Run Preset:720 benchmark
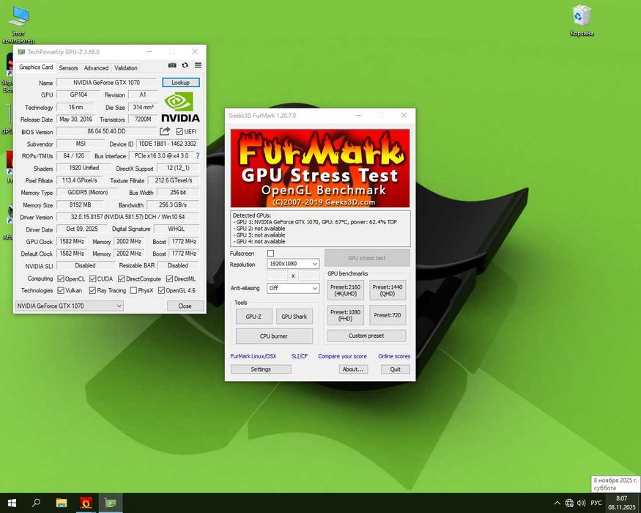This screenshot has width=641, height=513. pyautogui.click(x=387, y=315)
